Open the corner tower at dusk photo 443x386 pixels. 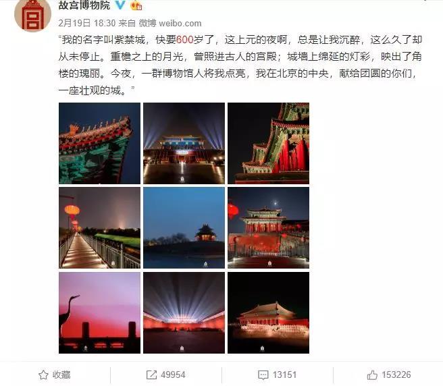pyautogui.click(x=184, y=227)
